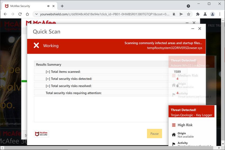Go back using the browser back arrow

(x=5, y=14)
